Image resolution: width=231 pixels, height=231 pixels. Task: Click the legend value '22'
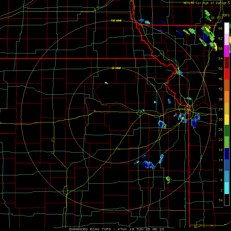pyautogui.click(x=220, y=140)
